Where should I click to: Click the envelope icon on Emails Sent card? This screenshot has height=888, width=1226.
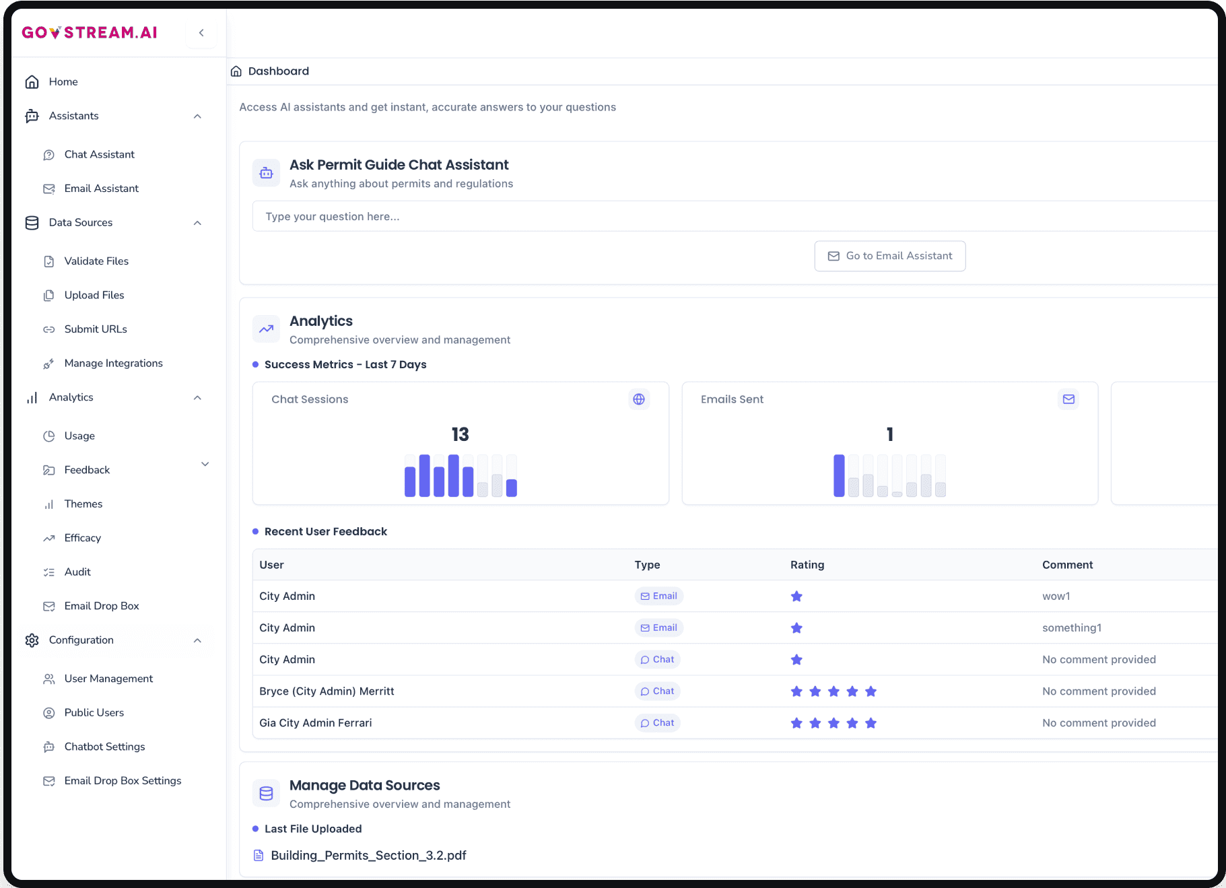tap(1068, 399)
